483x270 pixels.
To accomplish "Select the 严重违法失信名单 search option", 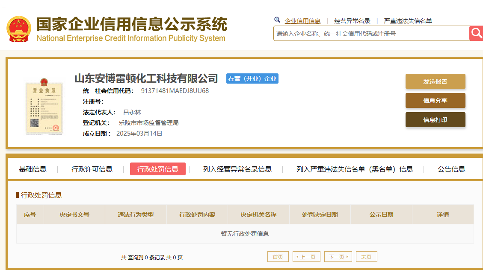I will (408, 21).
